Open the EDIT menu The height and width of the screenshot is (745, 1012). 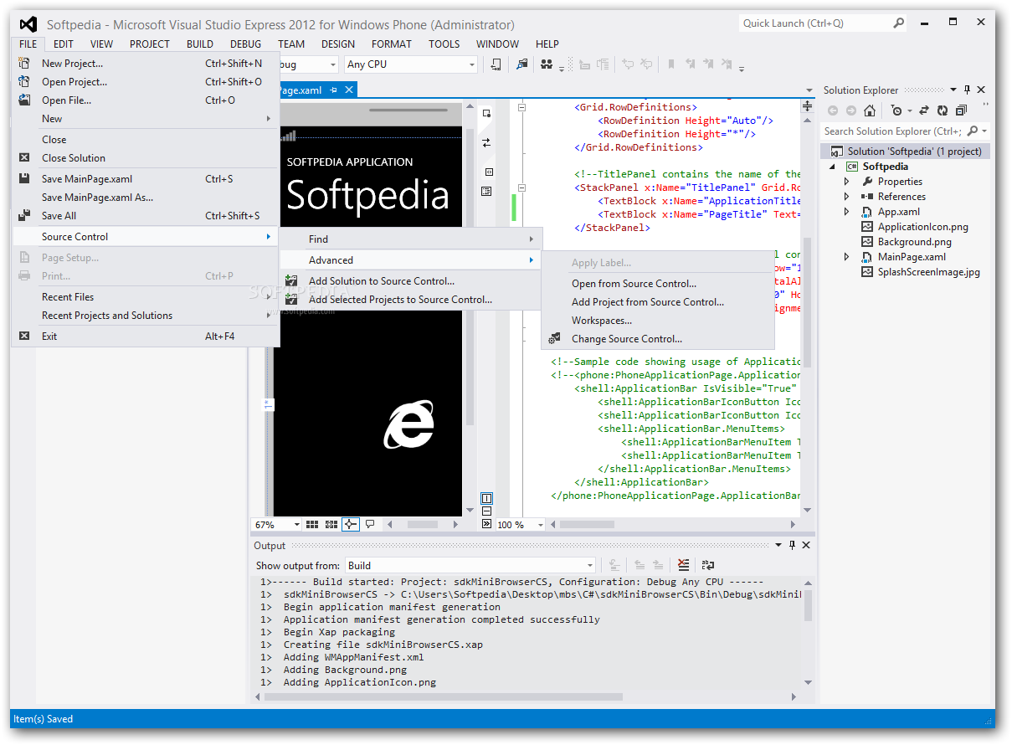click(x=64, y=44)
